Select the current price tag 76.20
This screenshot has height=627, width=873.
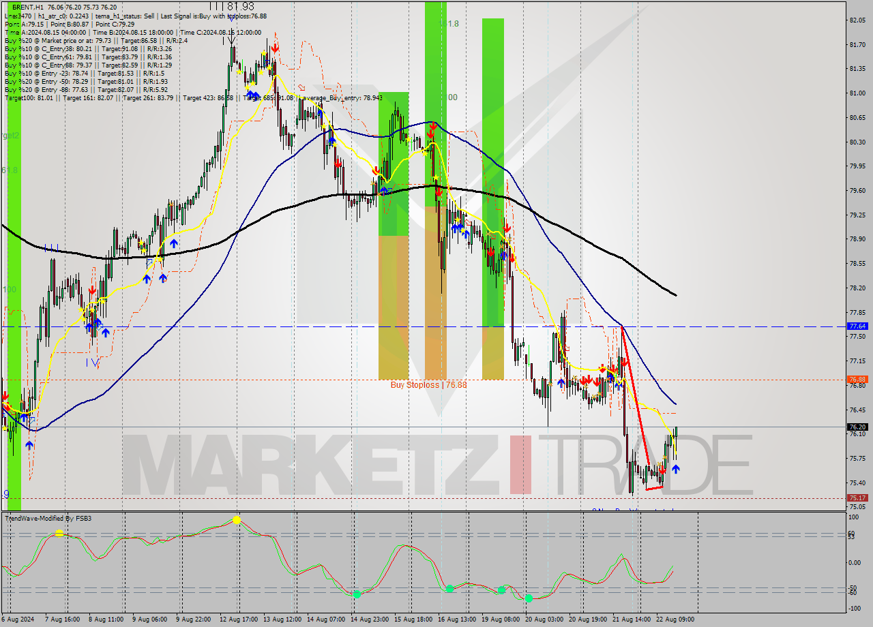pos(857,427)
